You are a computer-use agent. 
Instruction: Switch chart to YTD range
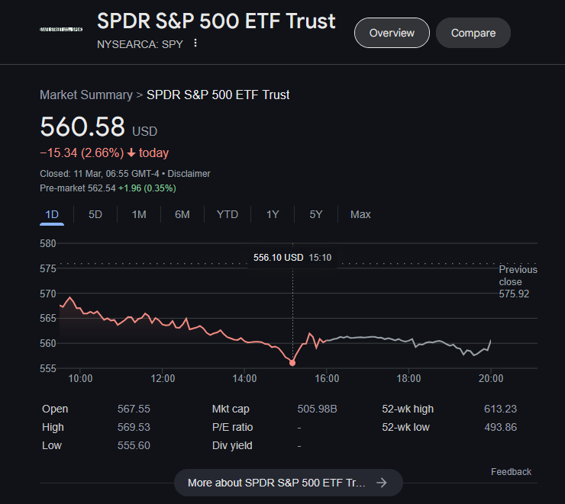(x=228, y=214)
